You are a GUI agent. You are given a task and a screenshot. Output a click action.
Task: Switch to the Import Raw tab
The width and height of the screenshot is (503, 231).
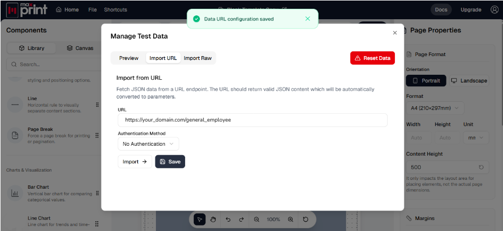click(x=198, y=58)
